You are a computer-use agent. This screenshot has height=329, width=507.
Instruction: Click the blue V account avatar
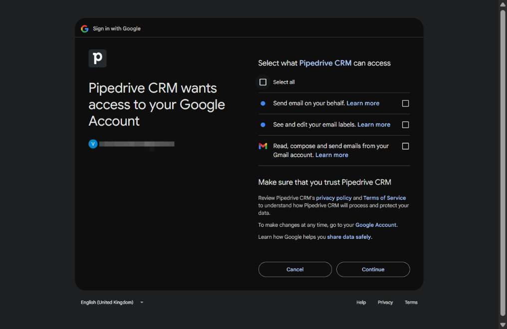coord(93,144)
